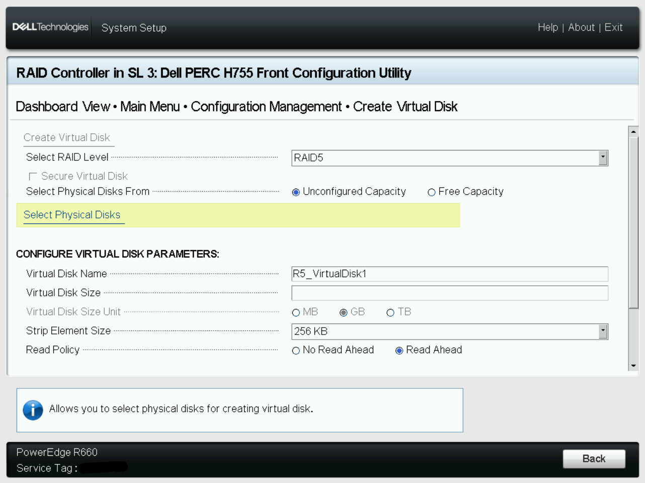Open the Strip Element Size dropdown

pyautogui.click(x=450, y=332)
